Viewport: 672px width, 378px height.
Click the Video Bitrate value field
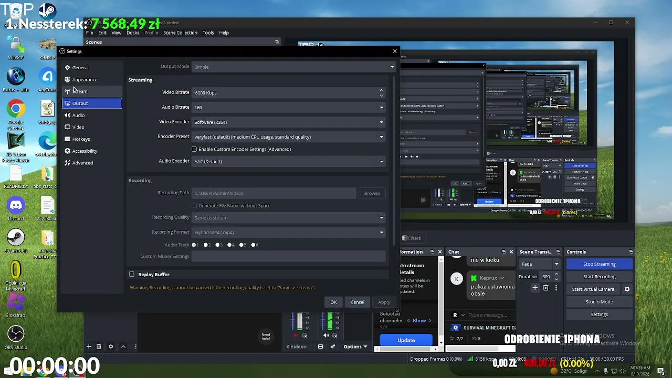tap(289, 92)
